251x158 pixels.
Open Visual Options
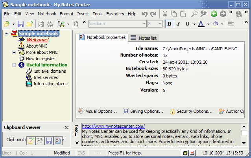coord(98,111)
